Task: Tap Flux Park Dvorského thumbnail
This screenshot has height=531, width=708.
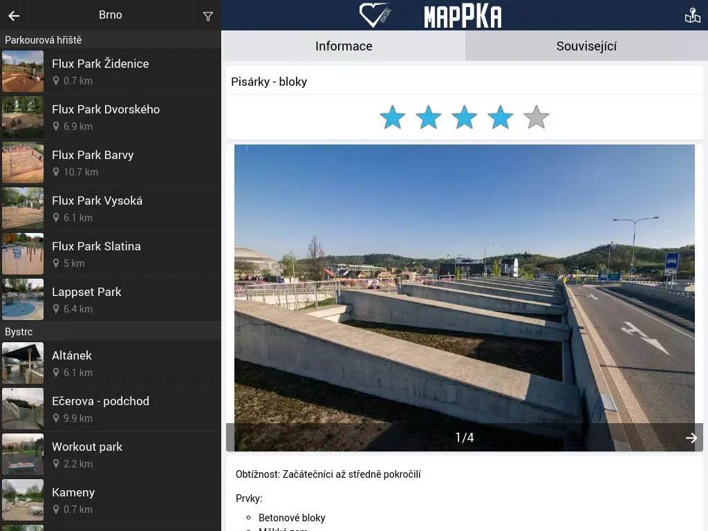Action: [x=23, y=117]
